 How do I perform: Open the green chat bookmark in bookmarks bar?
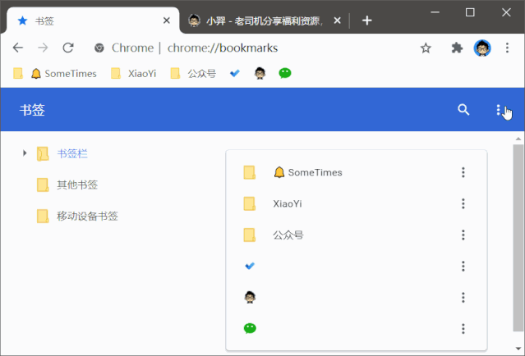[x=285, y=73]
